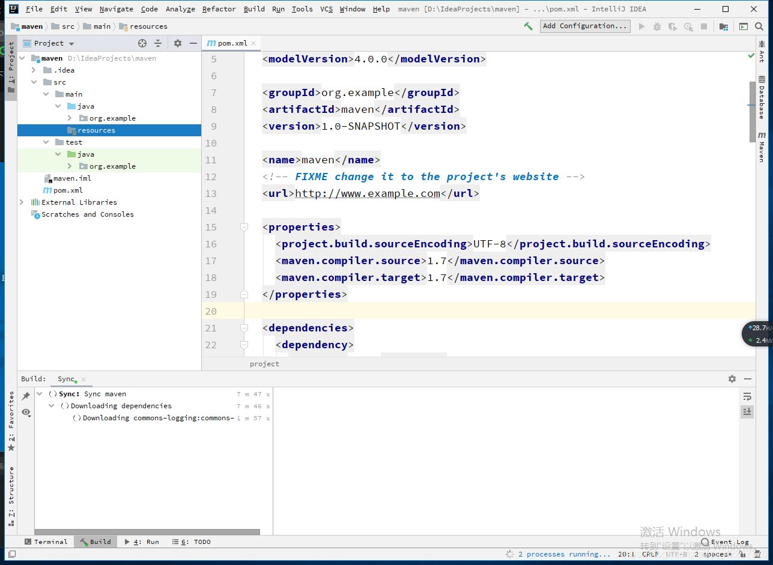The image size is (773, 565).
Task: Click the editor vertical scrollbar thumb
Action: [x=752, y=112]
